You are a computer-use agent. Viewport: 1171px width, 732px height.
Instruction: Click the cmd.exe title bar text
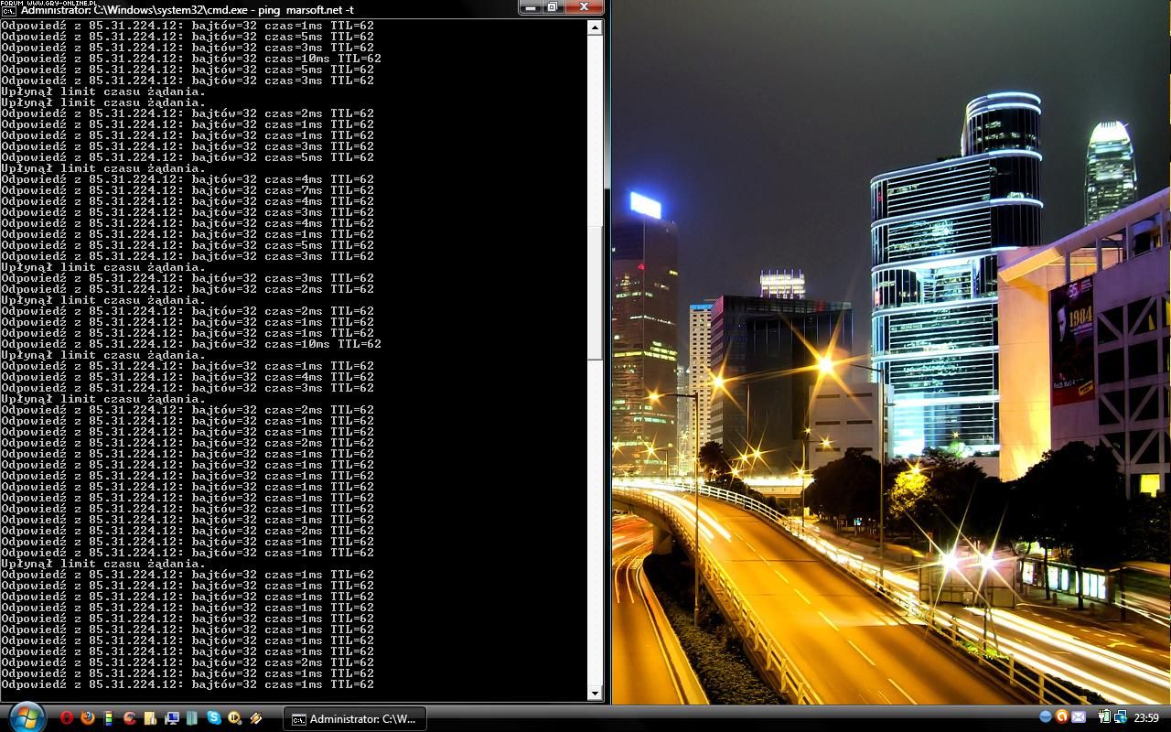coord(187,10)
